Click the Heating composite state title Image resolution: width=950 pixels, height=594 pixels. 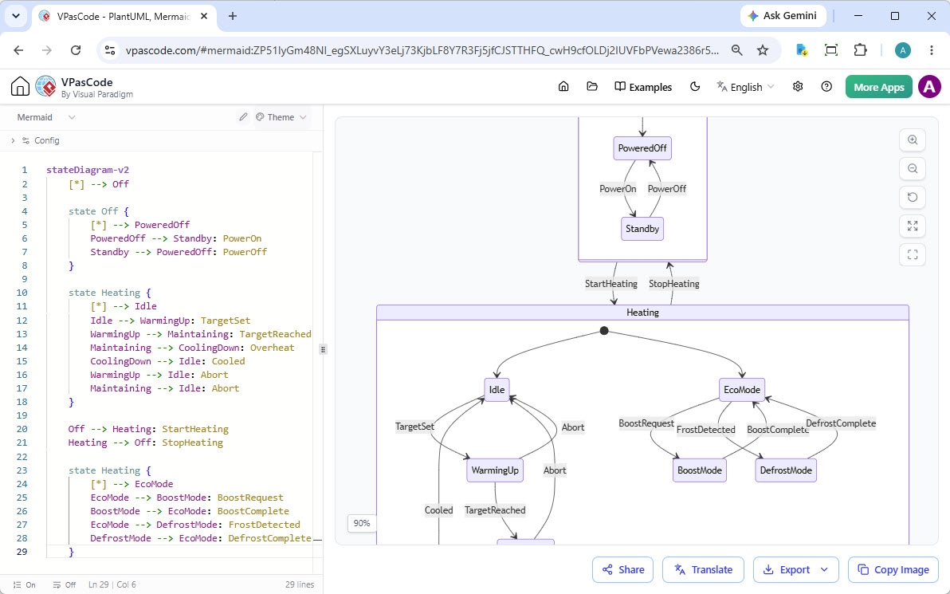[x=642, y=313]
